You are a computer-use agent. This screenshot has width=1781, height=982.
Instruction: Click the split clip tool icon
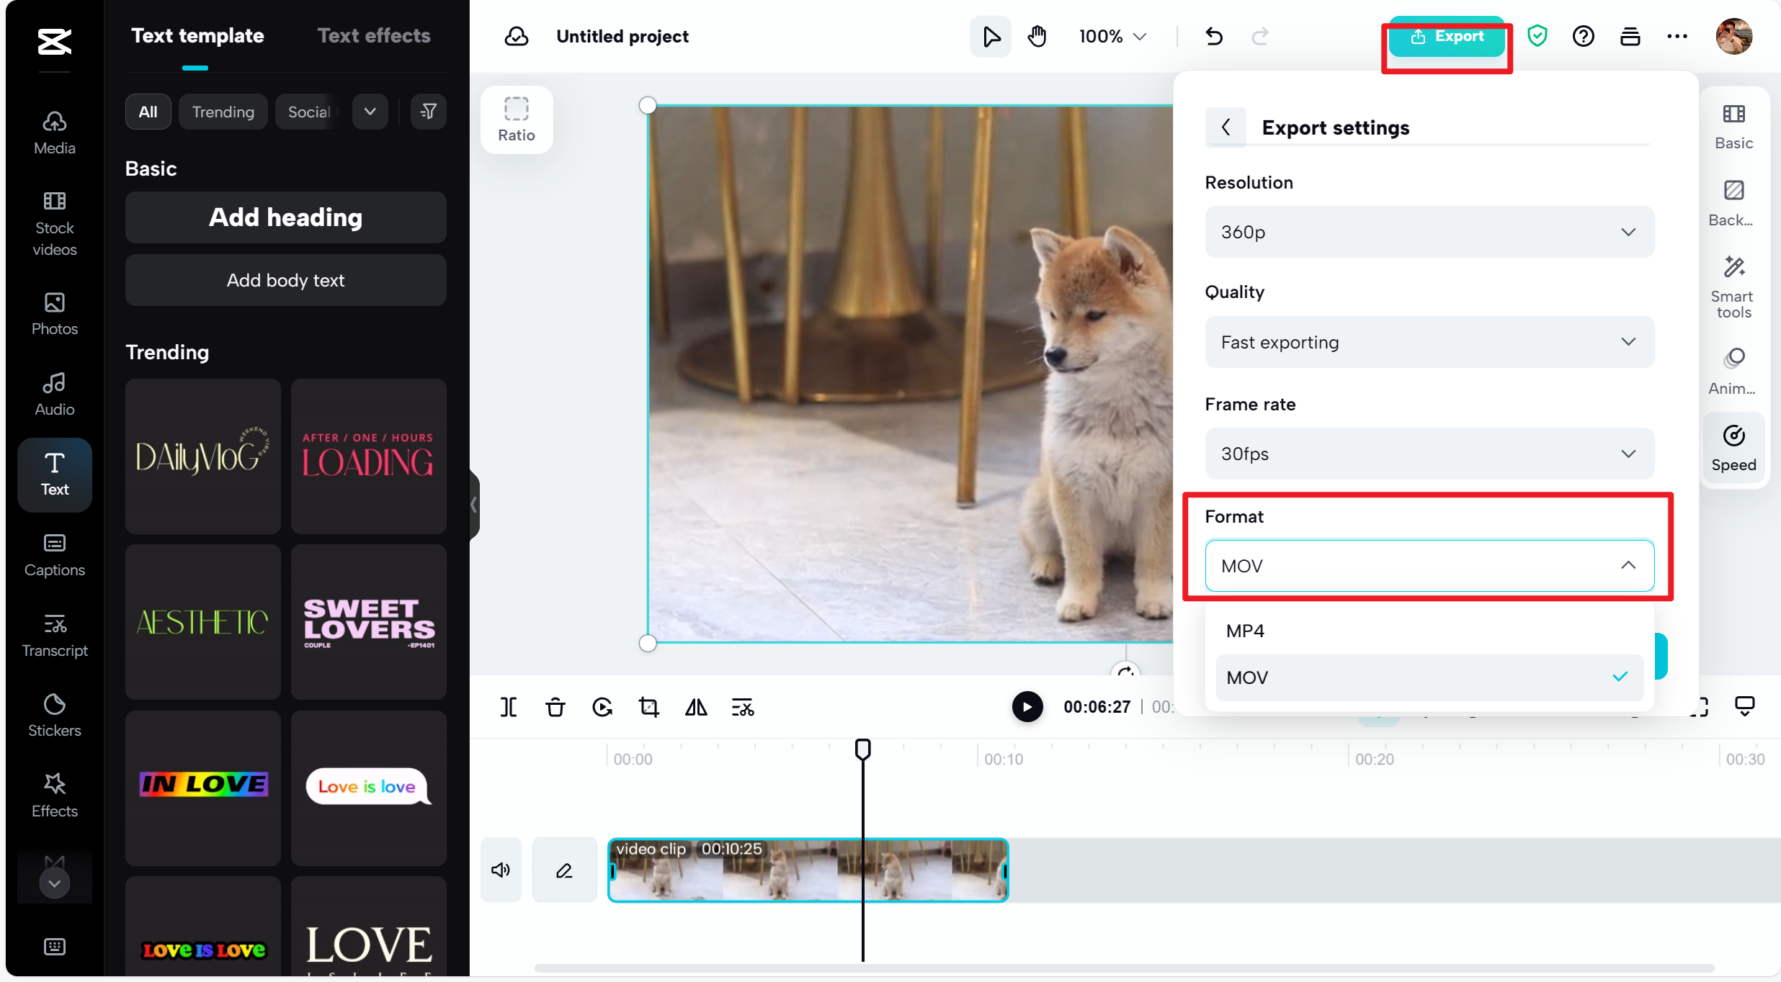[x=509, y=708]
